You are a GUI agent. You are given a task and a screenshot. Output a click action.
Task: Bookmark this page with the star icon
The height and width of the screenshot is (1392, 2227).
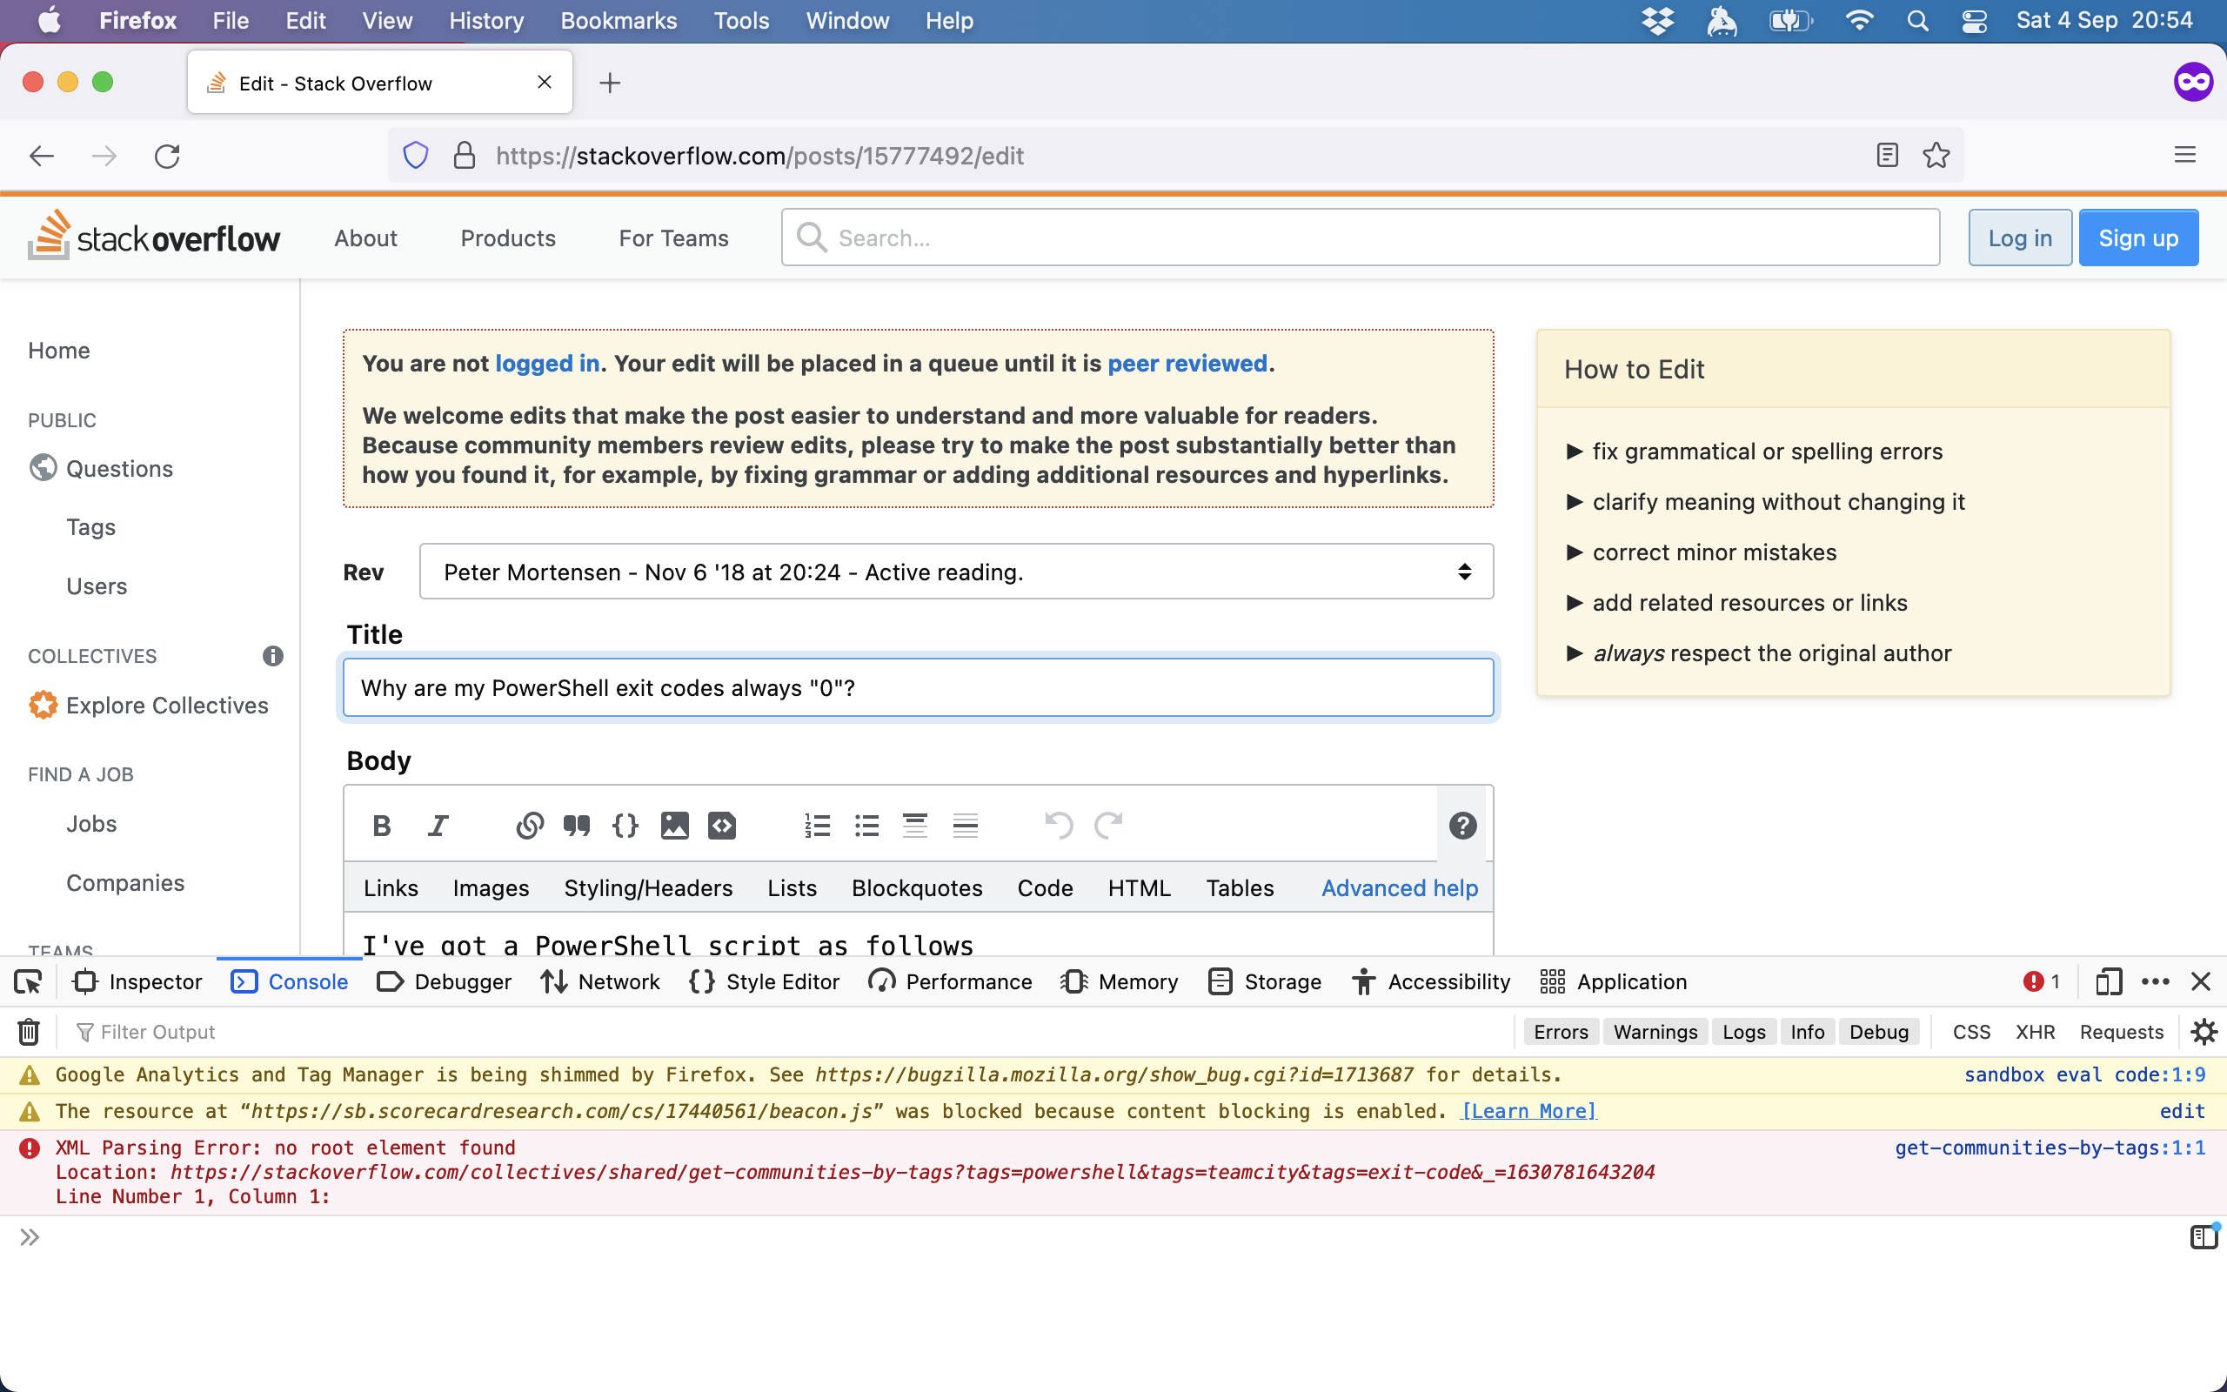[1936, 156]
